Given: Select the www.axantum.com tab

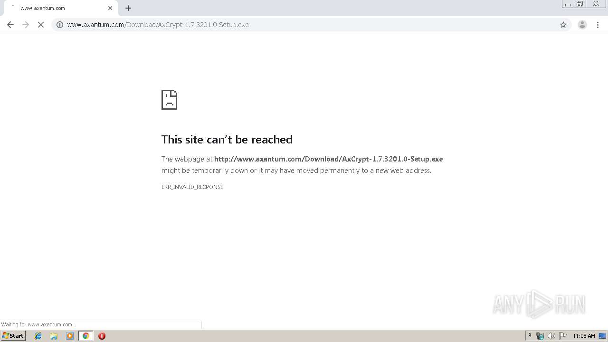Looking at the screenshot, I should click(x=60, y=8).
